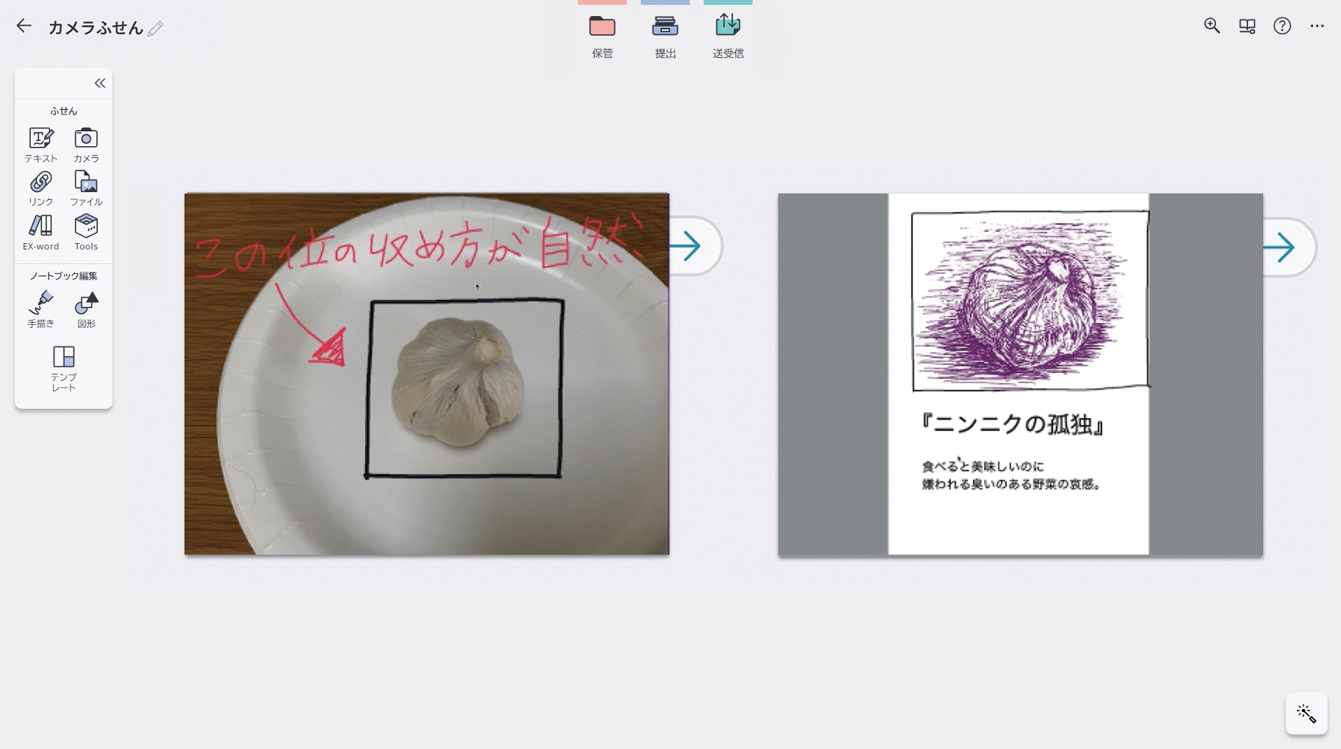Open the help question mark icon

coord(1282,26)
